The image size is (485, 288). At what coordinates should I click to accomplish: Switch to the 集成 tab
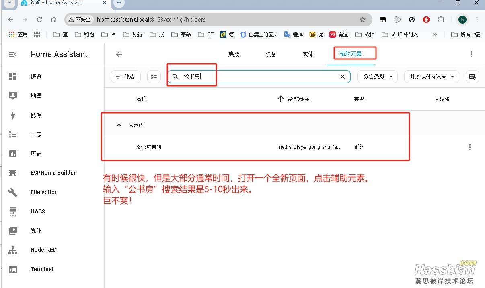(x=234, y=54)
